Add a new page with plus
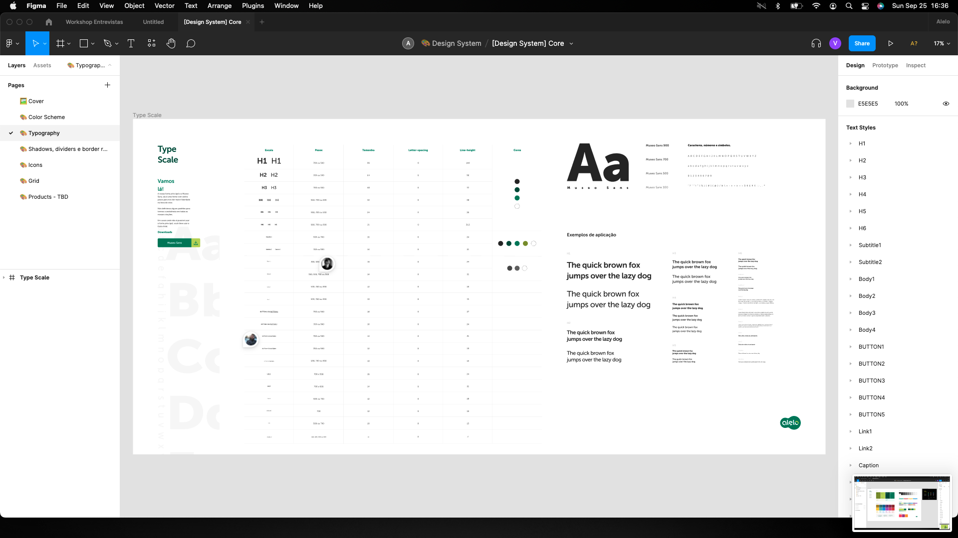Image resolution: width=958 pixels, height=538 pixels. [107, 85]
